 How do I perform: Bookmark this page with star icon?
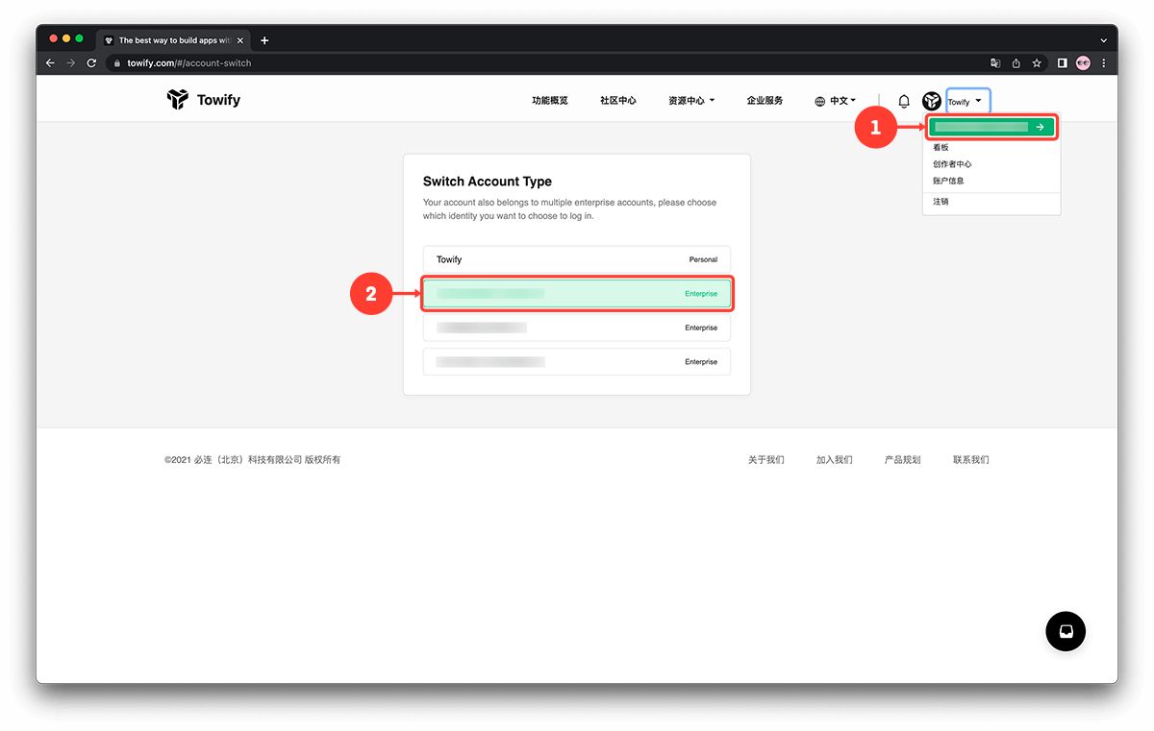point(1037,63)
